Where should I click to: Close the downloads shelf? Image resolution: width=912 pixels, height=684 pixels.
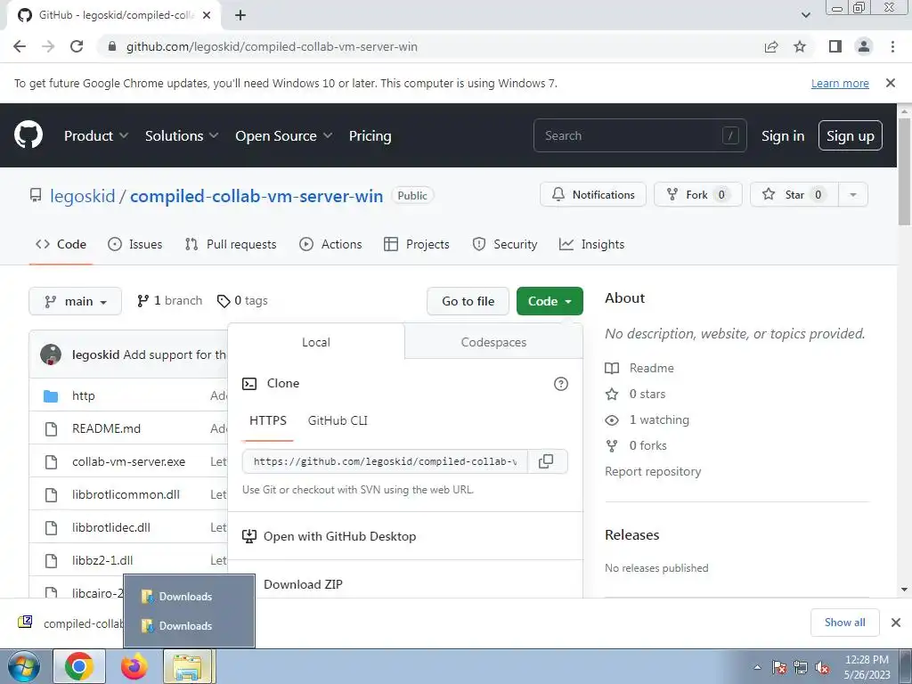tap(896, 623)
